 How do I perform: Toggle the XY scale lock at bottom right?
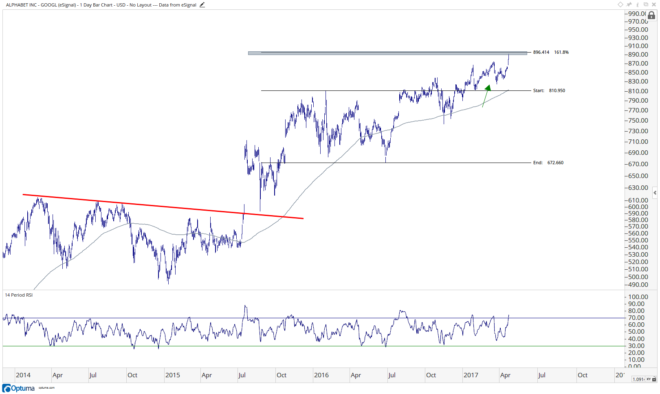[650, 379]
